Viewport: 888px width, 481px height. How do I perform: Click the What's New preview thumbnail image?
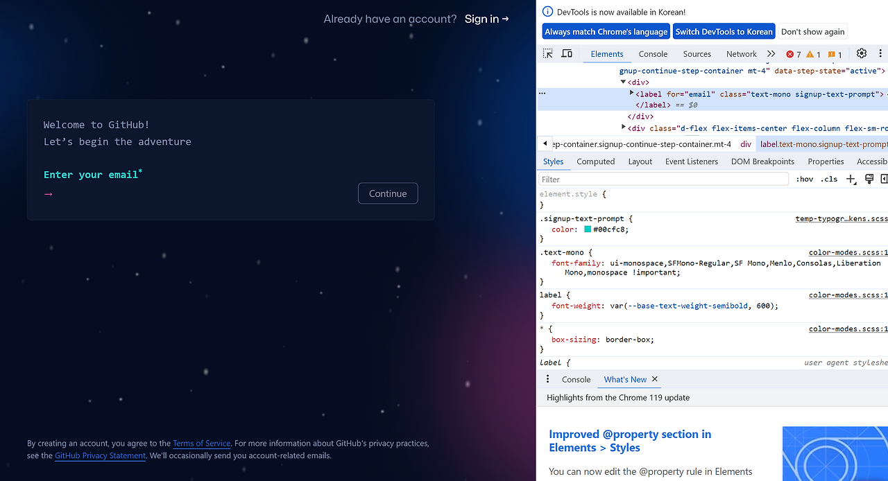tap(835, 453)
